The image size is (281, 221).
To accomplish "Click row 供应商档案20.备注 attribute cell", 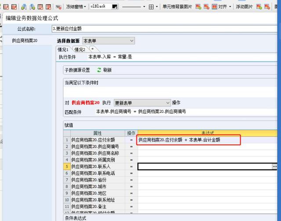I will [97, 207].
